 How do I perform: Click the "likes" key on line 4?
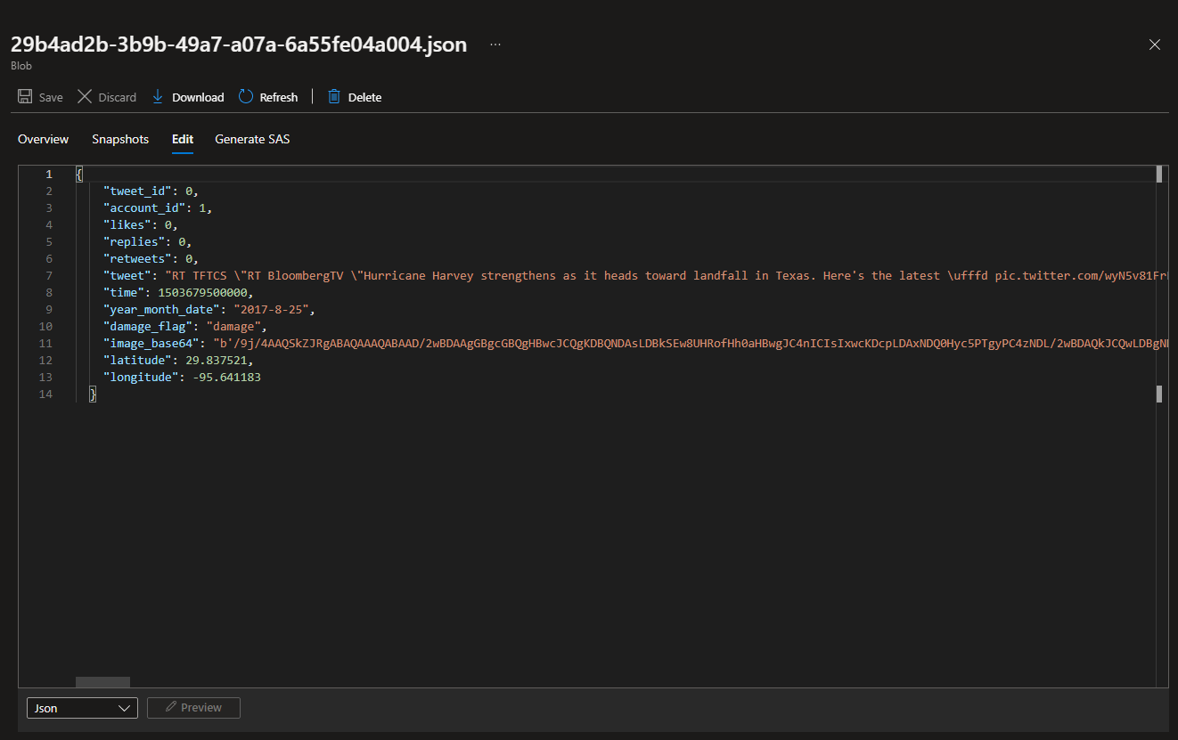click(x=127, y=224)
